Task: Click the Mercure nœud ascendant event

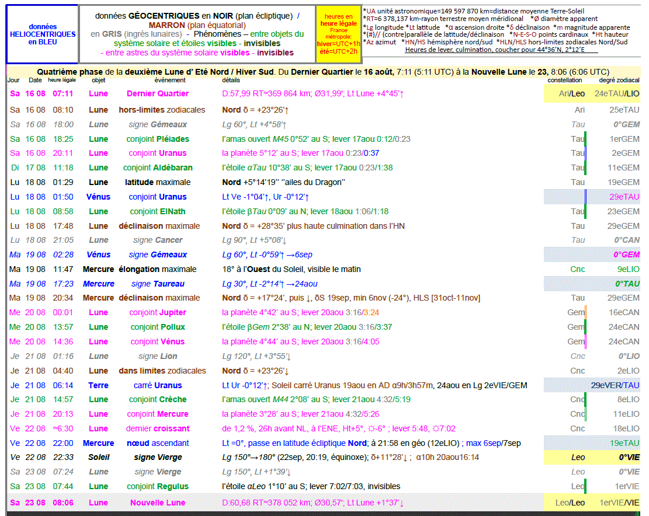Action: [158, 443]
